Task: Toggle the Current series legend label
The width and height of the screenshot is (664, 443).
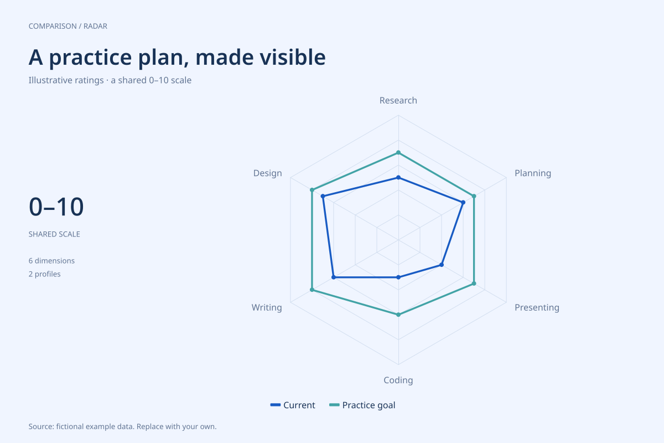Action: pyautogui.click(x=299, y=405)
